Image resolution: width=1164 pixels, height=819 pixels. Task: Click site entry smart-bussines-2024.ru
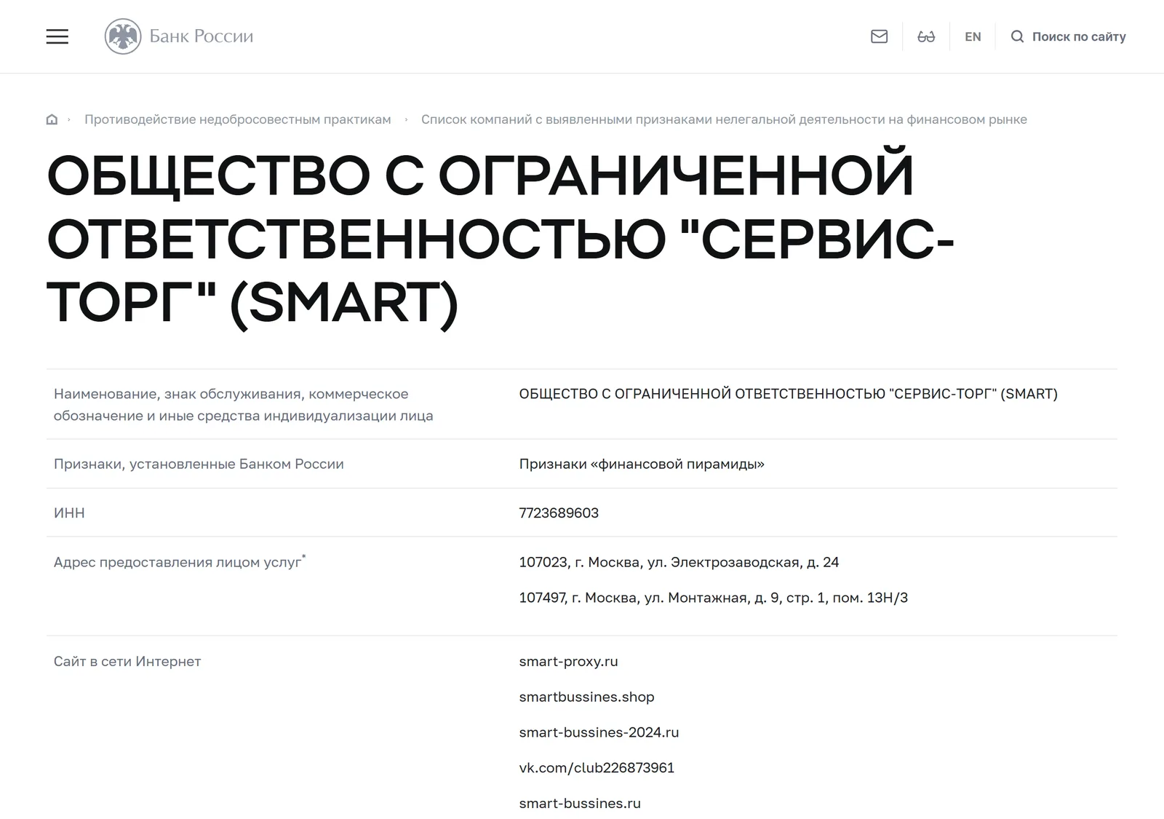tap(599, 732)
